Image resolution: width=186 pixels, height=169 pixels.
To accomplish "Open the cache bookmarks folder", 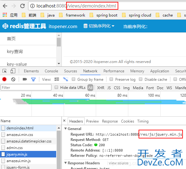I will point(164,15).
